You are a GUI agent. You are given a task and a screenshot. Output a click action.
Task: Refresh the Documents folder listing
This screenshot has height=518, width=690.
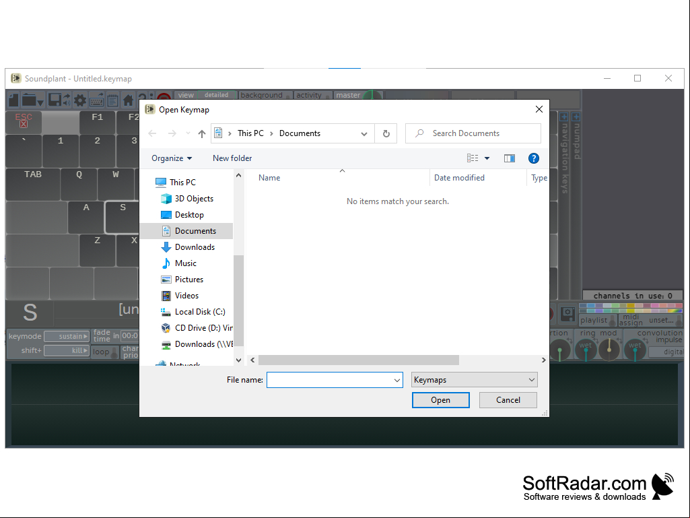point(386,133)
